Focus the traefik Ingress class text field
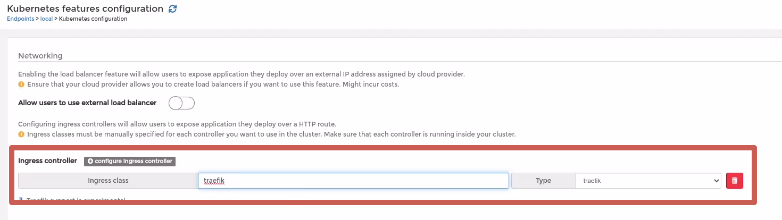This screenshot has height=220, width=782. (353, 181)
